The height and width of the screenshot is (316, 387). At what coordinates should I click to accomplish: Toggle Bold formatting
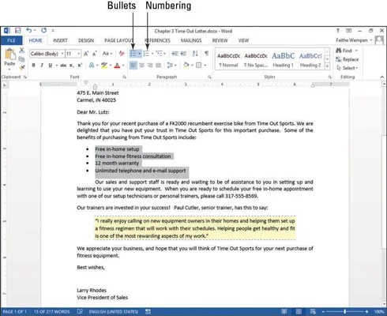tap(33, 65)
